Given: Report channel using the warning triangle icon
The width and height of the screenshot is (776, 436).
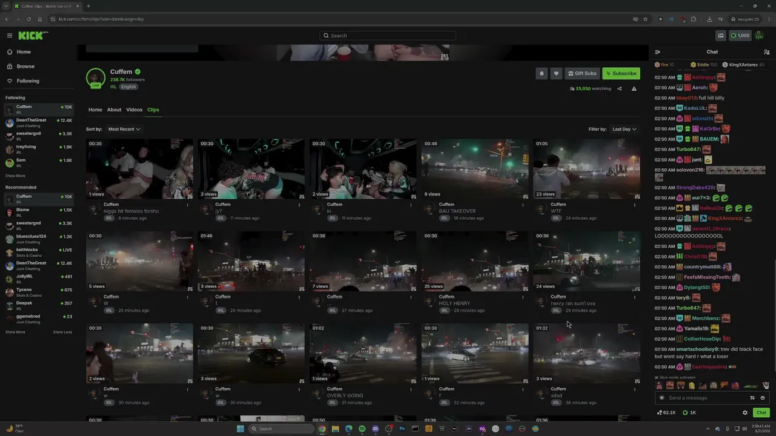Looking at the screenshot, I should [634, 88].
